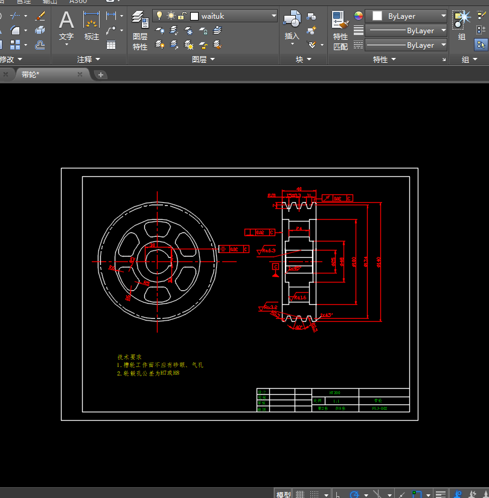The width and height of the screenshot is (489, 498).
Task: Toggle polar tracking in status bar
Action: pyautogui.click(x=354, y=494)
